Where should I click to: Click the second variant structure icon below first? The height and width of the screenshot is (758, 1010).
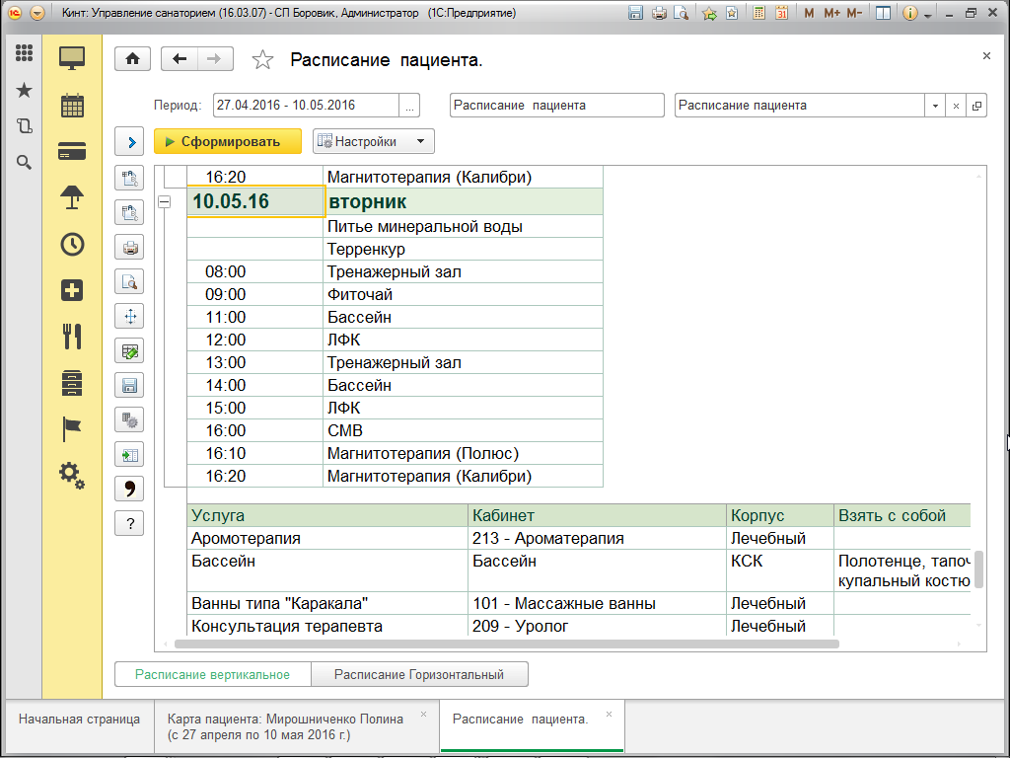(129, 212)
